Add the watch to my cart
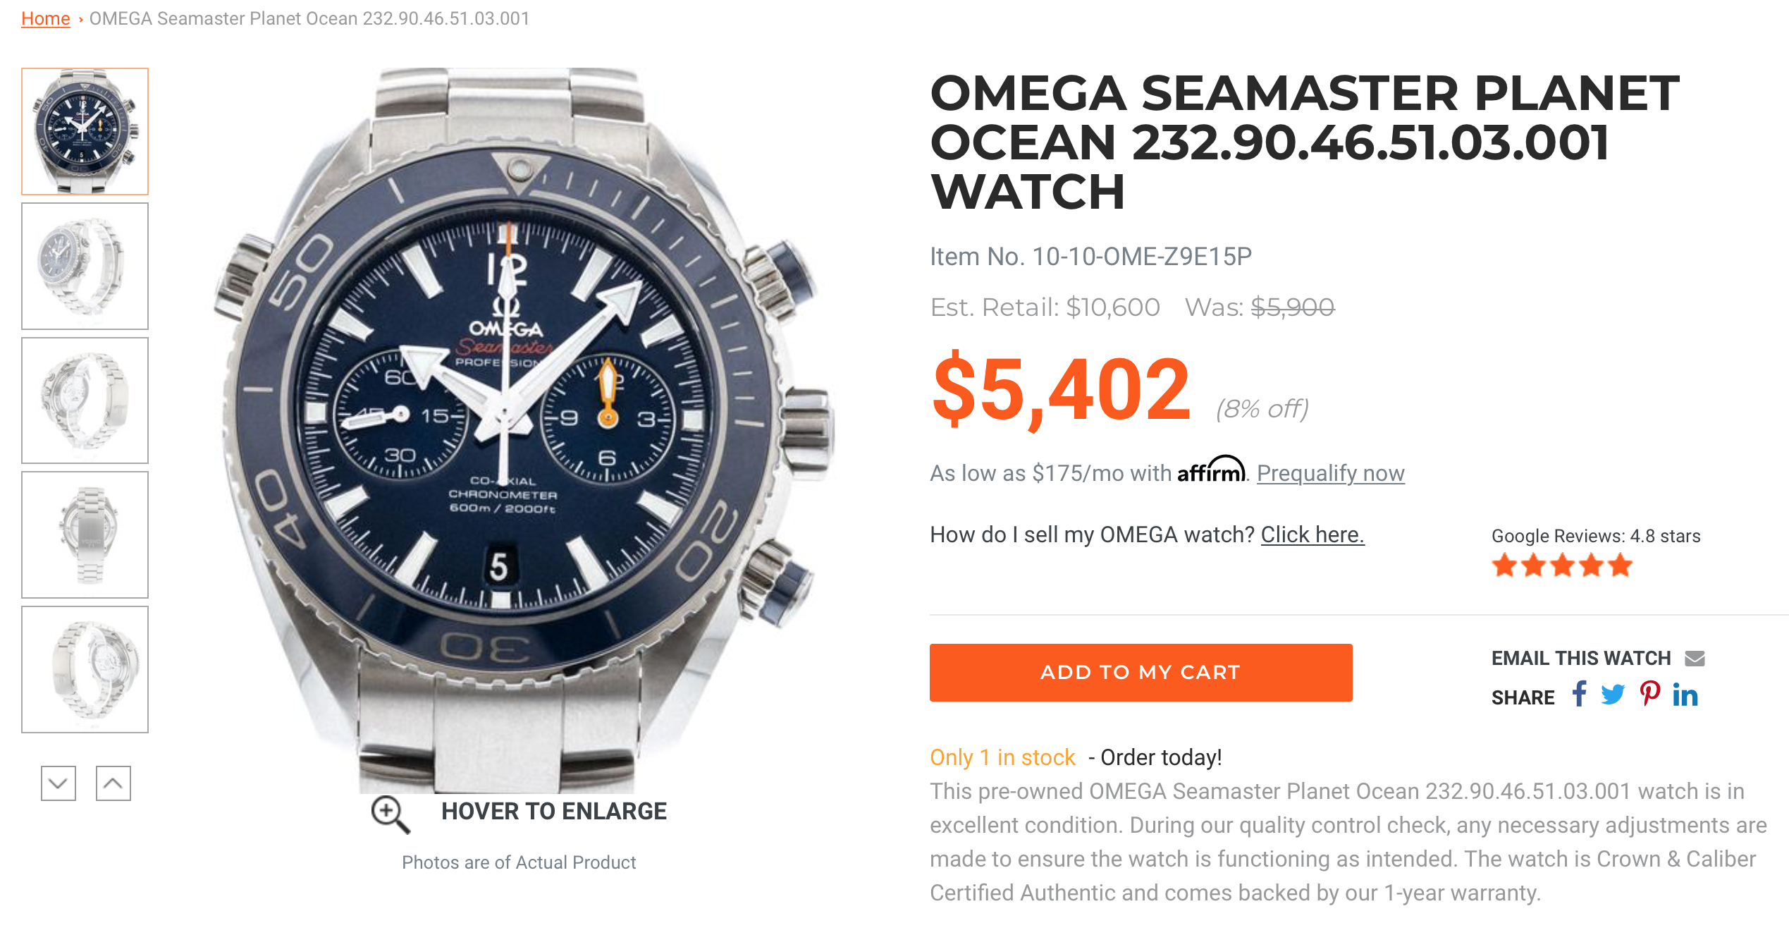 point(1141,672)
